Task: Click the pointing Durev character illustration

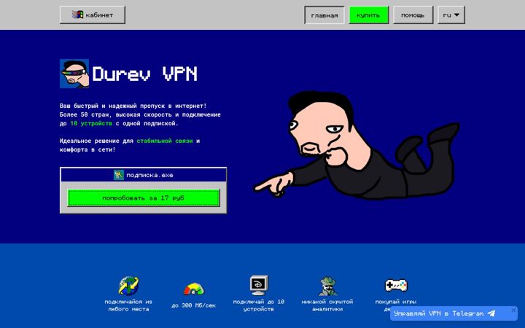Action: (357, 145)
